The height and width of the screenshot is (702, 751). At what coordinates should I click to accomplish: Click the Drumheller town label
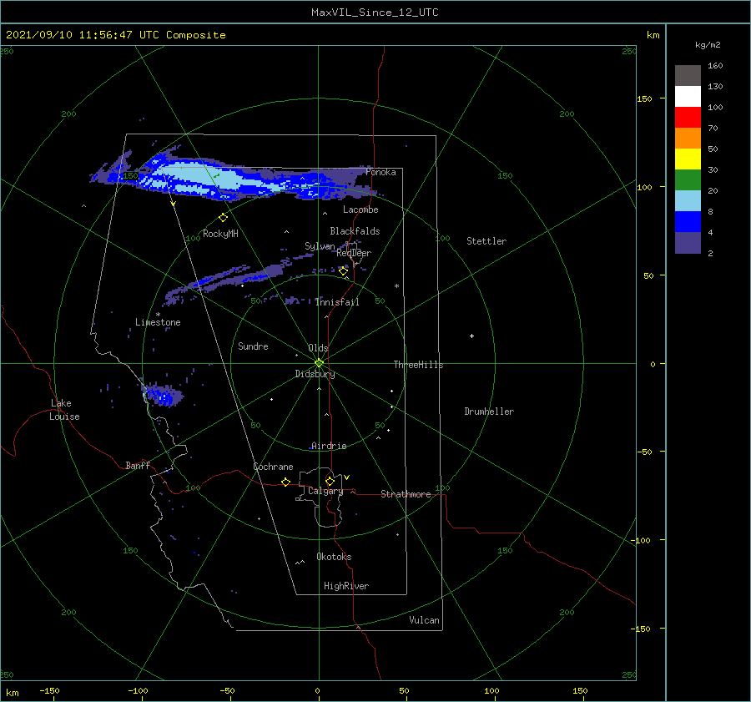point(489,412)
